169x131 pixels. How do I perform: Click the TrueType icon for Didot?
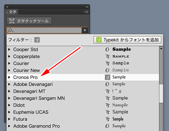point(107,105)
